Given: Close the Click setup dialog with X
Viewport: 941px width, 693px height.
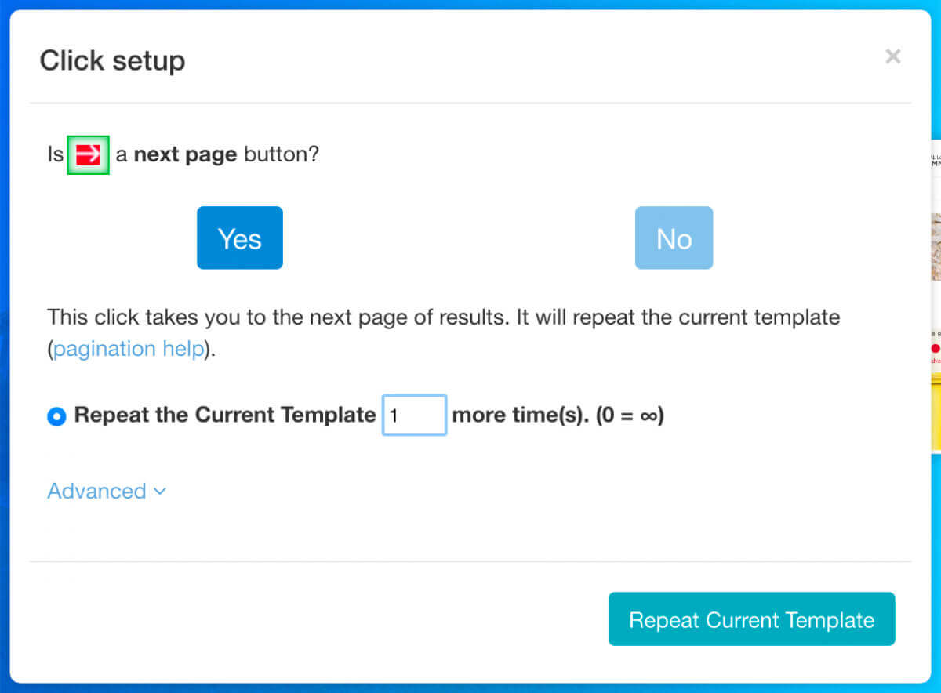Looking at the screenshot, I should [892, 56].
